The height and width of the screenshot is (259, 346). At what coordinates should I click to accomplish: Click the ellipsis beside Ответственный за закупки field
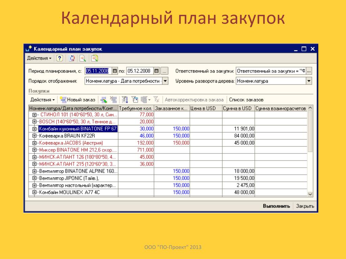[309, 71]
